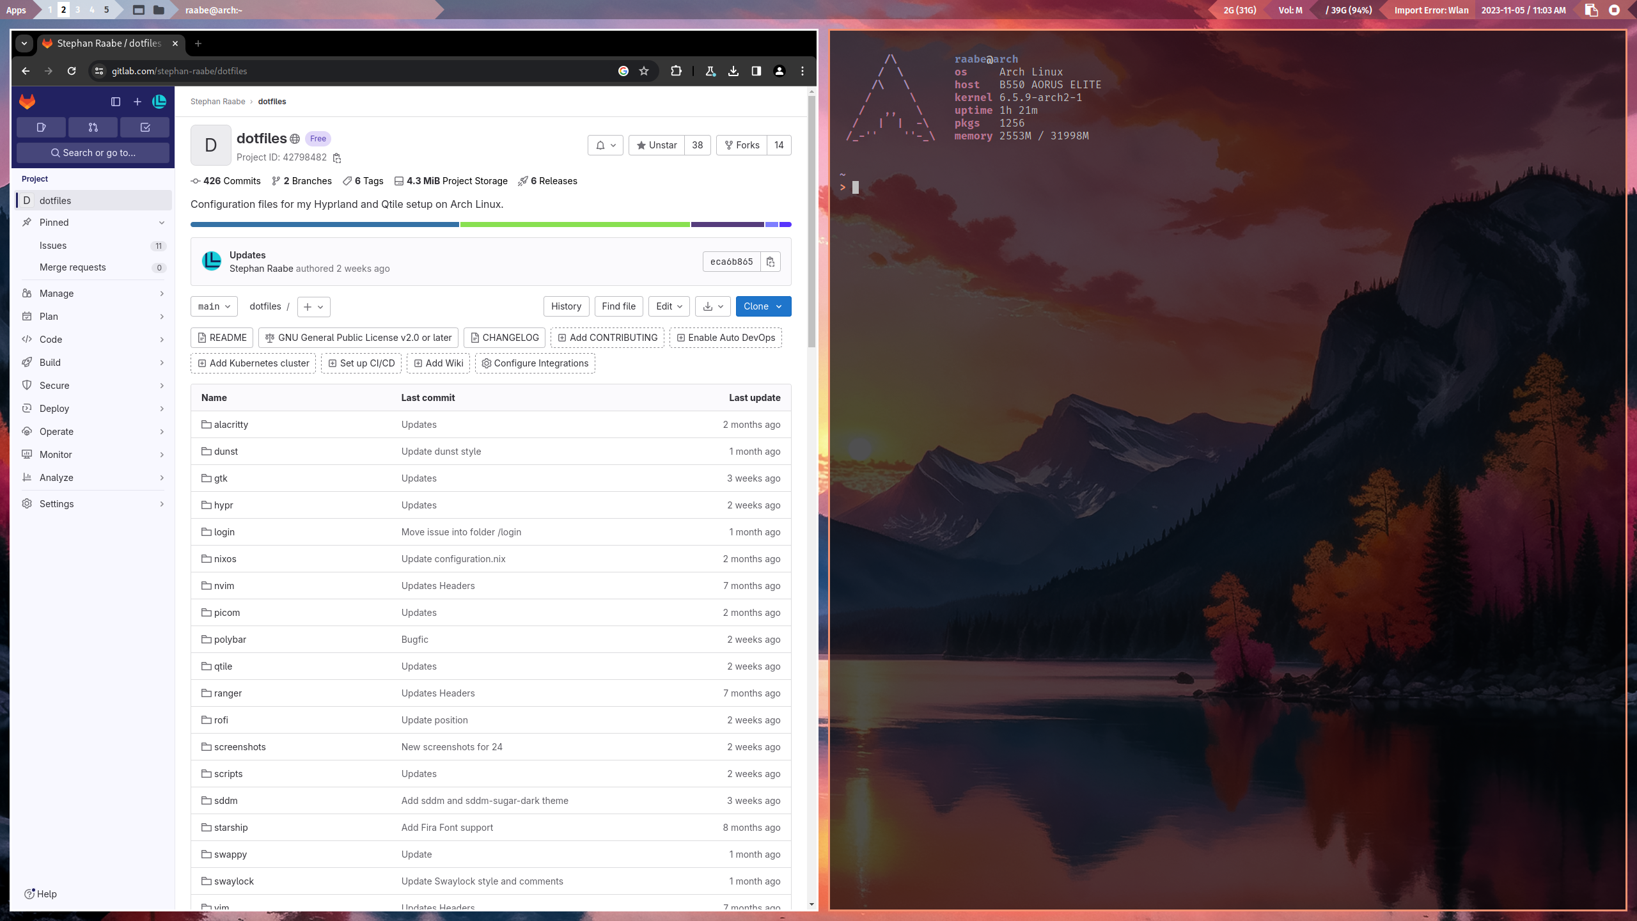Unstar the dotfiles project
1637x921 pixels.
coord(657,145)
